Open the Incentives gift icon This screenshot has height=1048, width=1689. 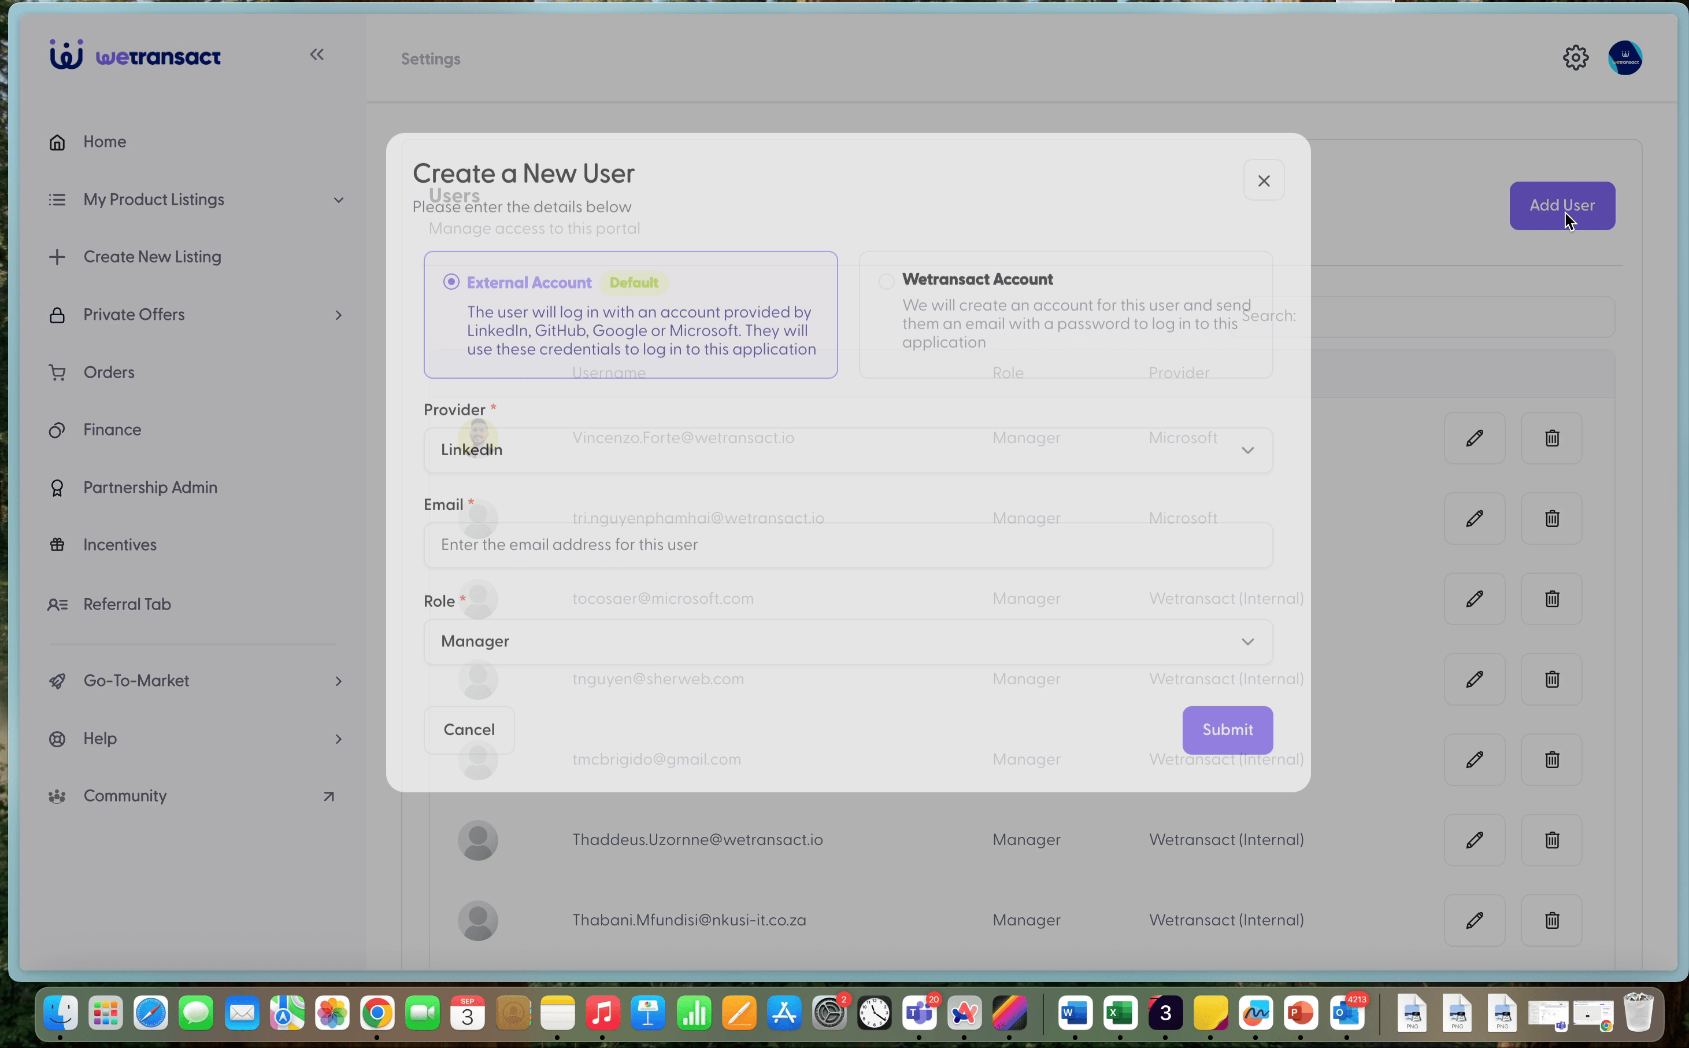coord(57,545)
